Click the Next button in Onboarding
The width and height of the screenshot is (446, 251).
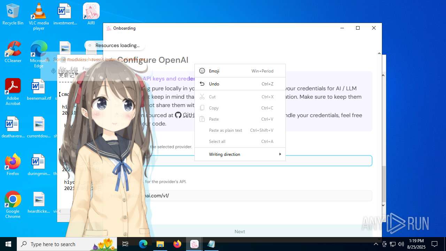240,231
